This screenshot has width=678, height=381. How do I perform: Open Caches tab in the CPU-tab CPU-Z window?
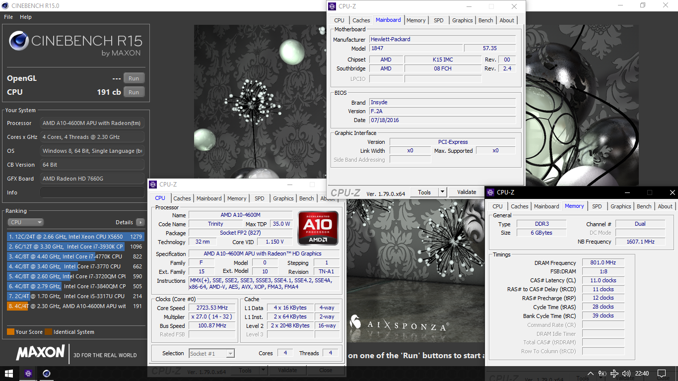182,198
